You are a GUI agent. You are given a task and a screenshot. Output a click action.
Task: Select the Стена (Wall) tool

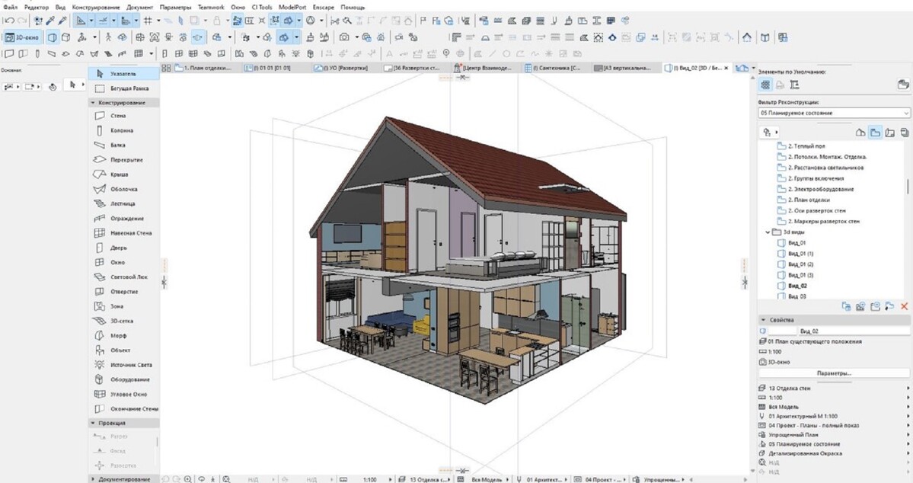click(x=117, y=116)
